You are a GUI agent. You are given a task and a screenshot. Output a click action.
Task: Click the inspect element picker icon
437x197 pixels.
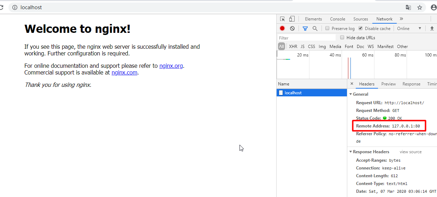click(x=283, y=19)
